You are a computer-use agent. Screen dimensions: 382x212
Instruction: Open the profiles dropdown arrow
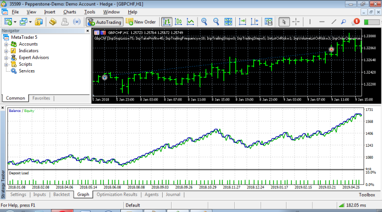(30, 22)
